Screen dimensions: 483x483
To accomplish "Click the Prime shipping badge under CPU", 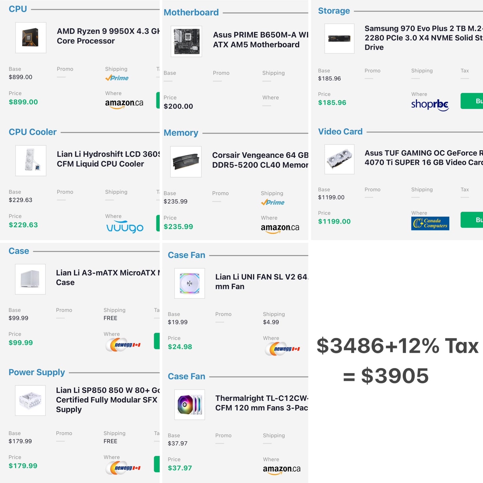I will (x=117, y=78).
